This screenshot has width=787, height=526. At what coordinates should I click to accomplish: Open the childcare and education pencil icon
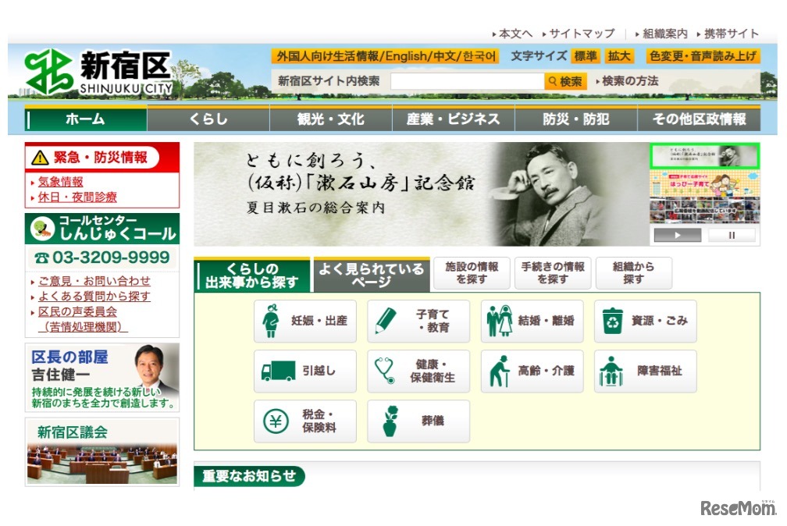tap(385, 321)
